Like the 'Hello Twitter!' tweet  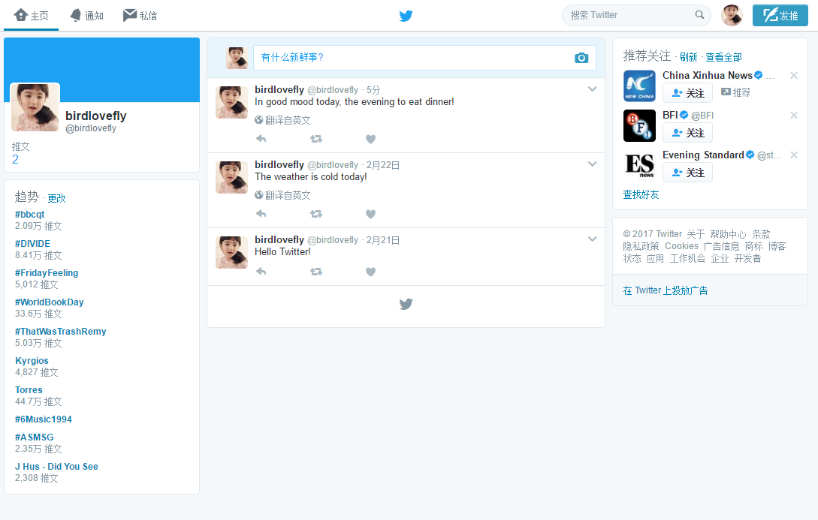(370, 272)
